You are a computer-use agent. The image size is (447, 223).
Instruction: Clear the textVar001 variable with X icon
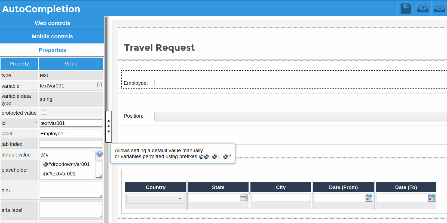[x=100, y=85]
